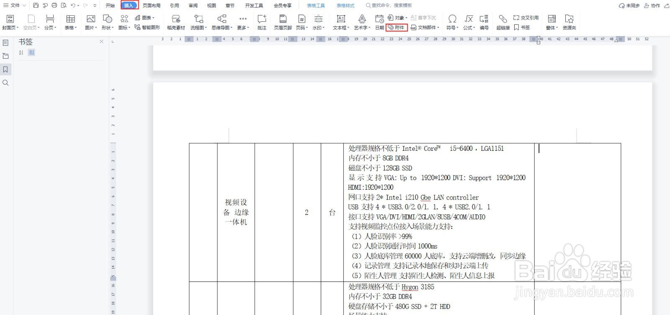Insert WordArt (艺术字)
Screen dimensions: 670x315
[x=362, y=22]
